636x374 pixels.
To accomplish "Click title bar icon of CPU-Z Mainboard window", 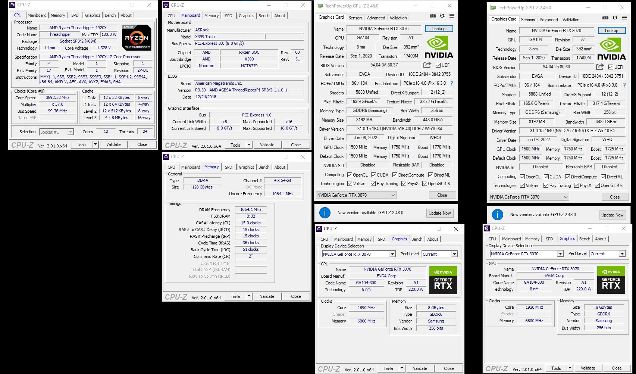I will click(x=166, y=5).
